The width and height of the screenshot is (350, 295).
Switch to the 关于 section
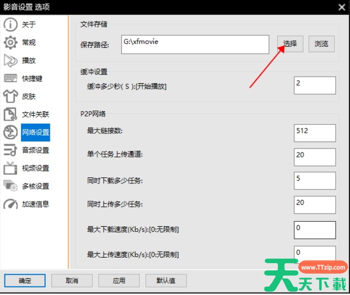point(28,24)
